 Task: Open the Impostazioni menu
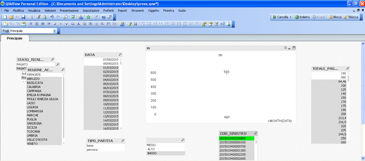[91, 11]
